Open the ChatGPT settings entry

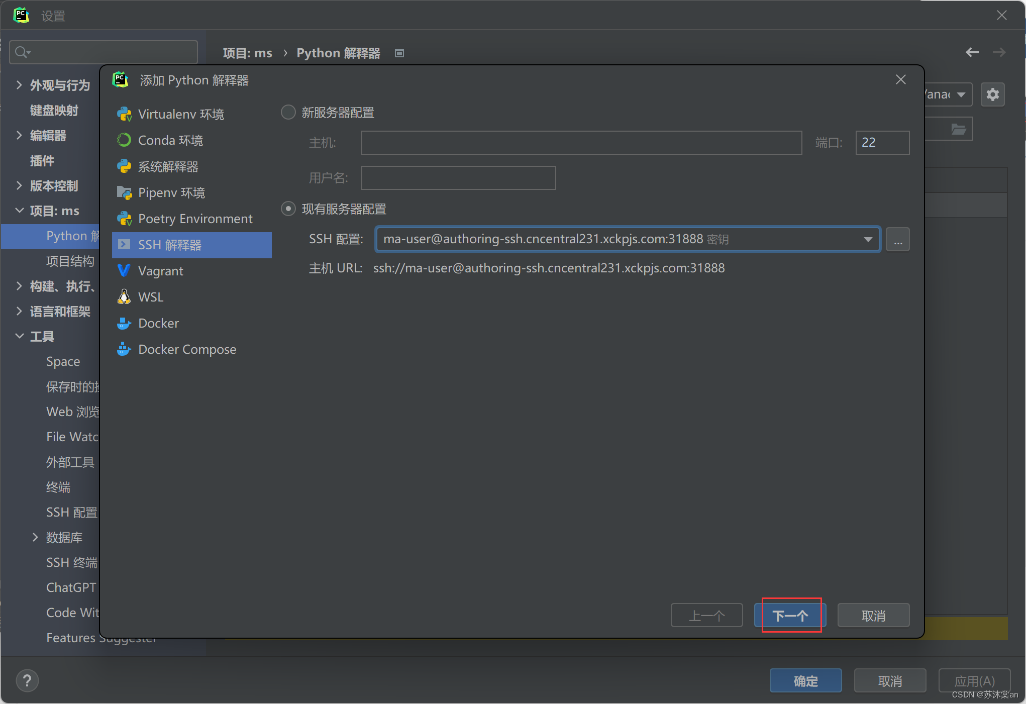coord(71,587)
